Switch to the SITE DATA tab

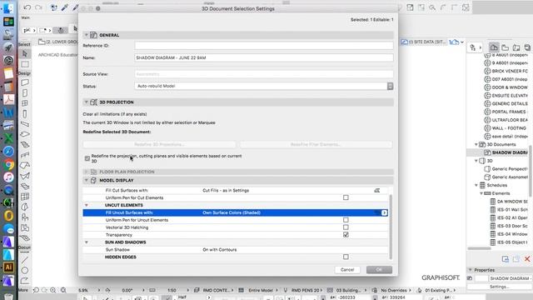424,42
